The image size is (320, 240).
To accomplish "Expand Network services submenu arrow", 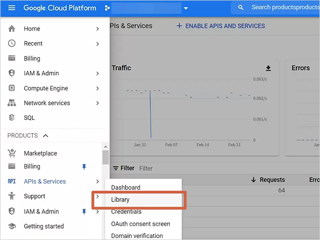I will (x=97, y=103).
